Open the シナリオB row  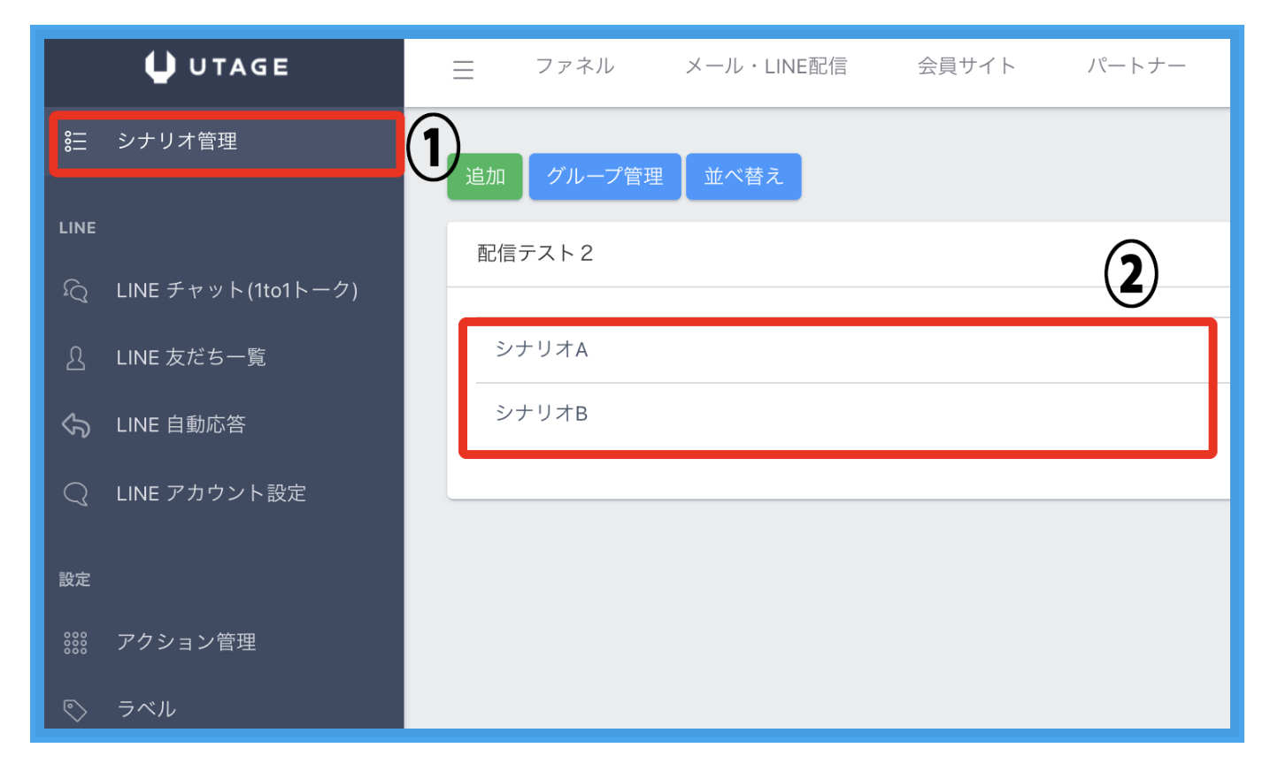point(542,414)
